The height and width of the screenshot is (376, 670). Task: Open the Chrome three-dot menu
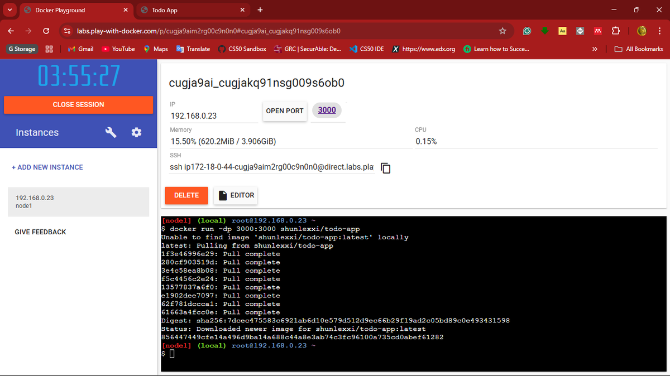click(659, 31)
